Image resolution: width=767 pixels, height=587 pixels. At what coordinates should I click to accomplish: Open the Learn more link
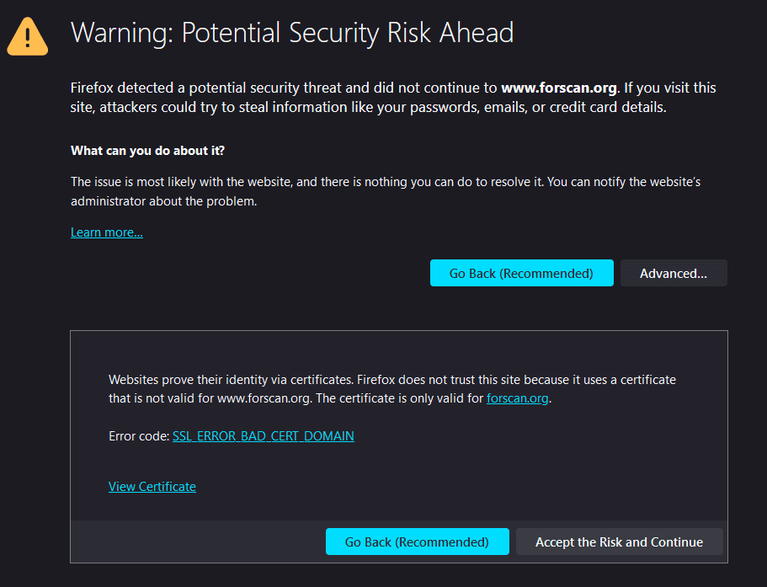pos(107,232)
